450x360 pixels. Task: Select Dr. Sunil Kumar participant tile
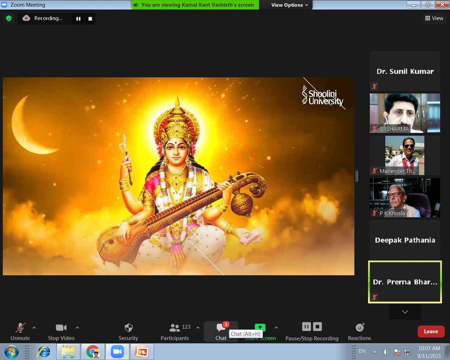click(x=405, y=71)
